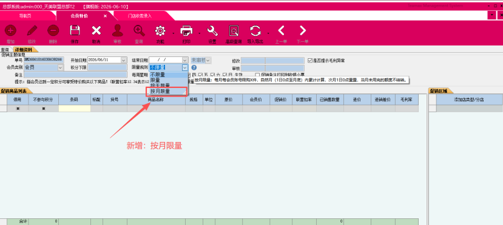Image resolution: width=503 pixels, height=225 pixels.
Task: Click the 审核 (audit) person icon
Action: pyautogui.click(x=118, y=31)
